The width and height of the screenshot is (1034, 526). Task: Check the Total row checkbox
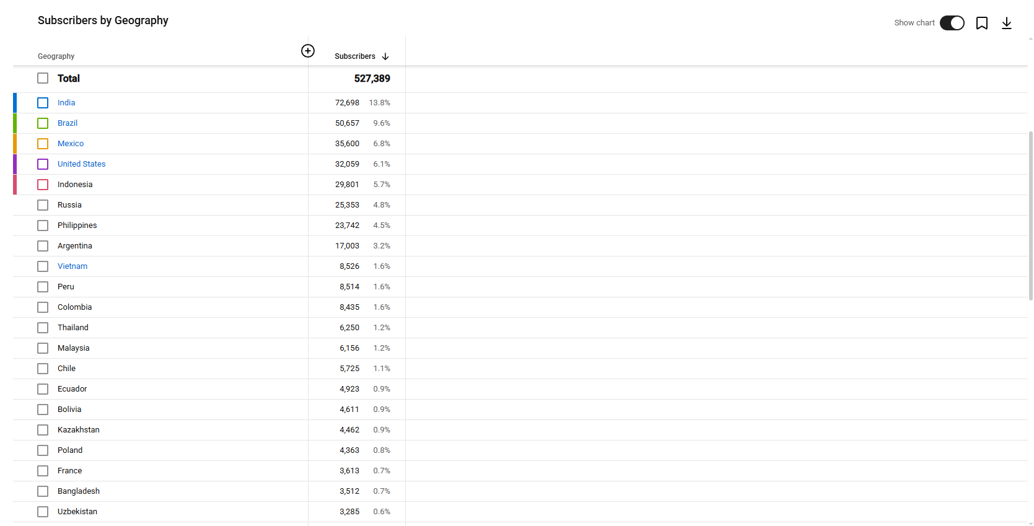43,78
